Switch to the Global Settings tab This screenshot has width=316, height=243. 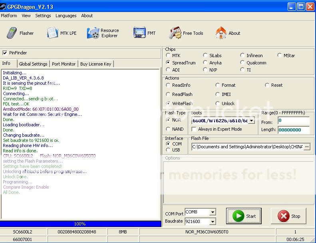pyautogui.click(x=33, y=64)
